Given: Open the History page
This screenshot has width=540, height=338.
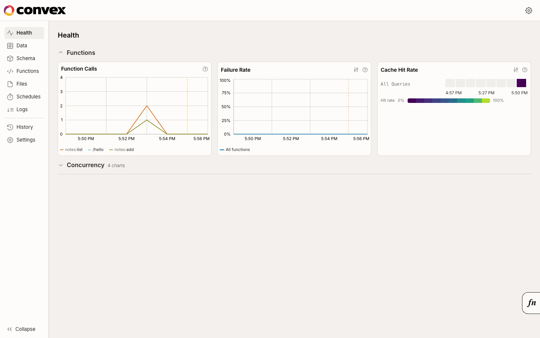Looking at the screenshot, I should tap(24, 127).
